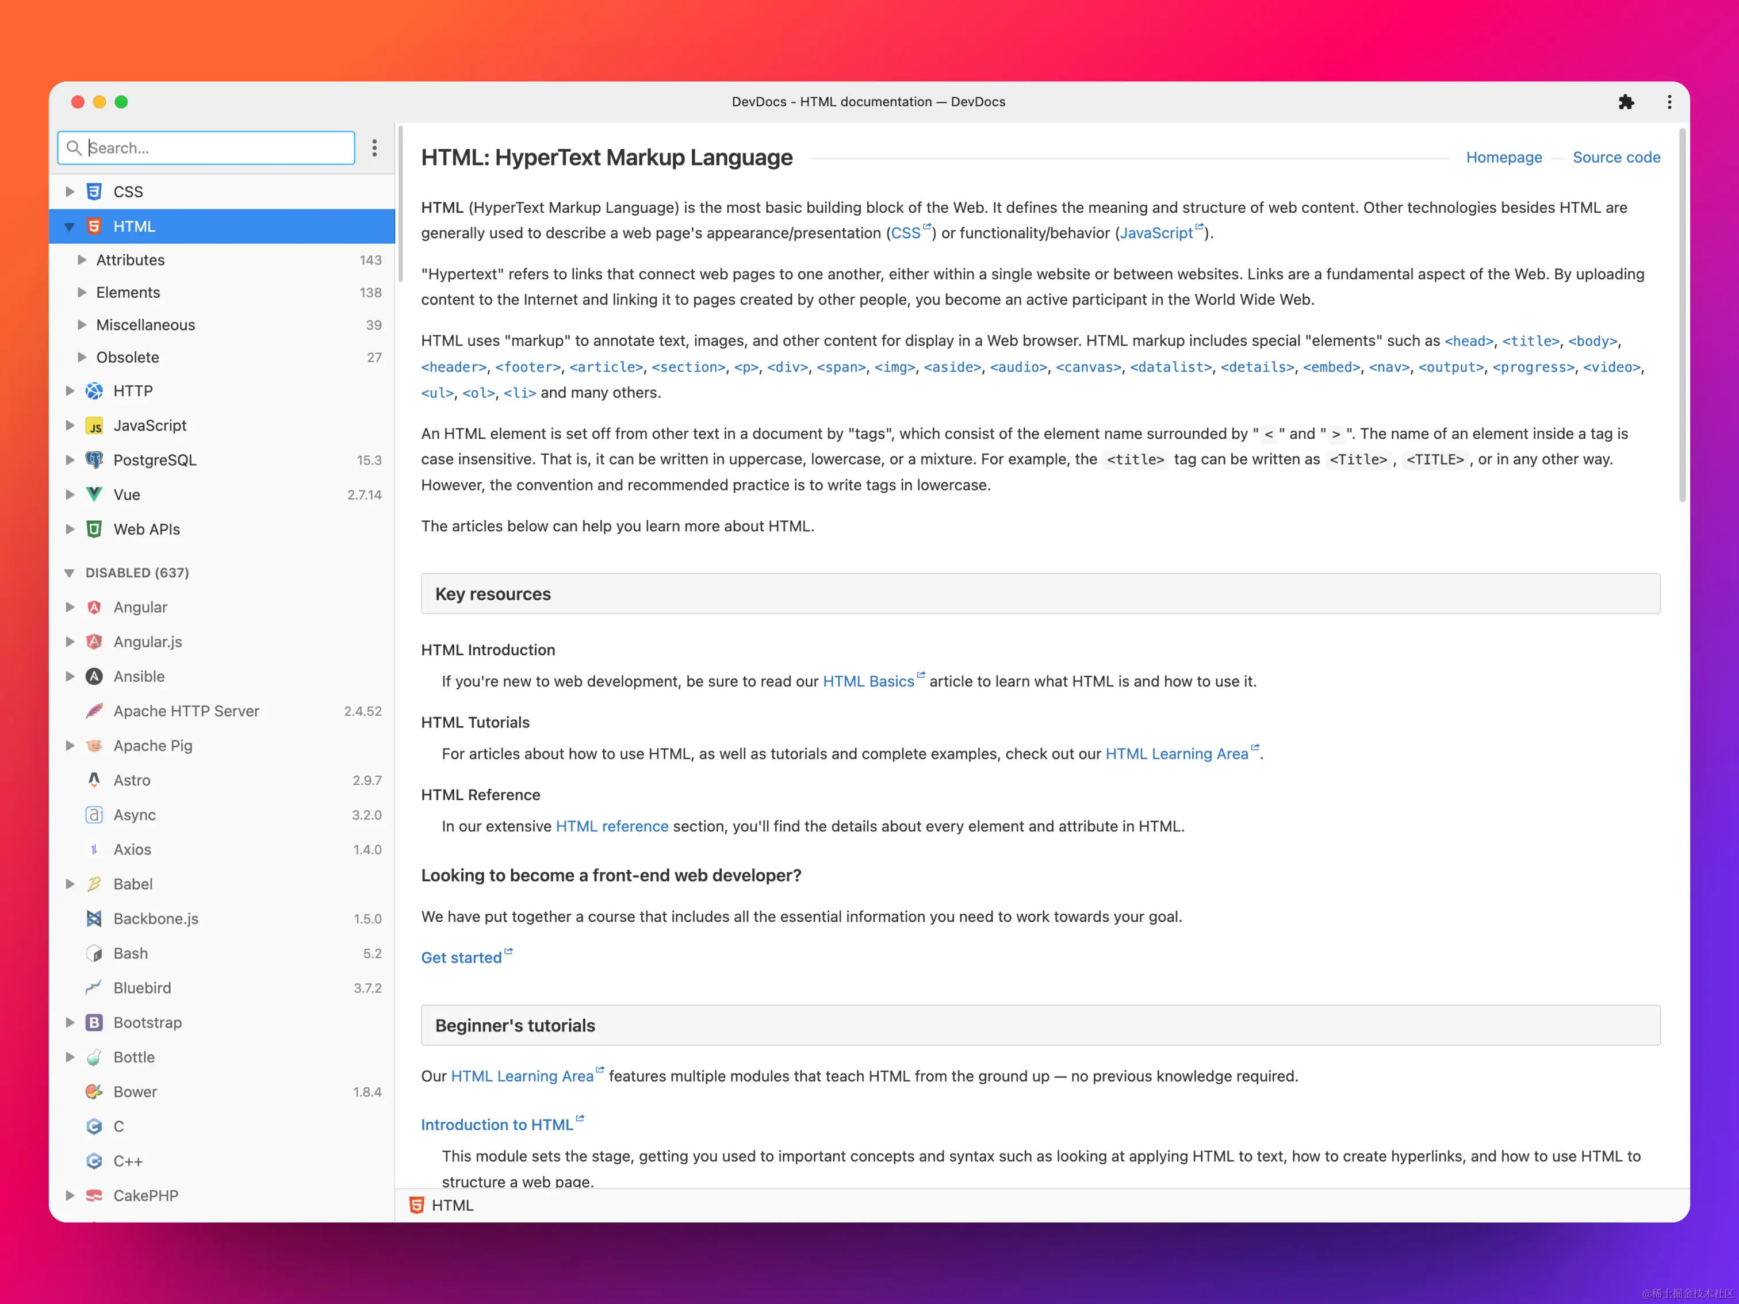Click the JavaScript (JS) icon in the sidebar
Image resolution: width=1739 pixels, height=1304 pixels.
click(x=94, y=425)
